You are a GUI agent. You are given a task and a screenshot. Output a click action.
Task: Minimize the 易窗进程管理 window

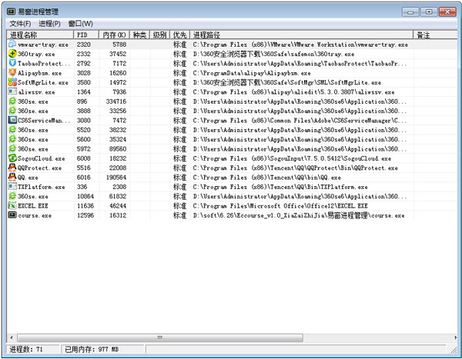pos(410,12)
